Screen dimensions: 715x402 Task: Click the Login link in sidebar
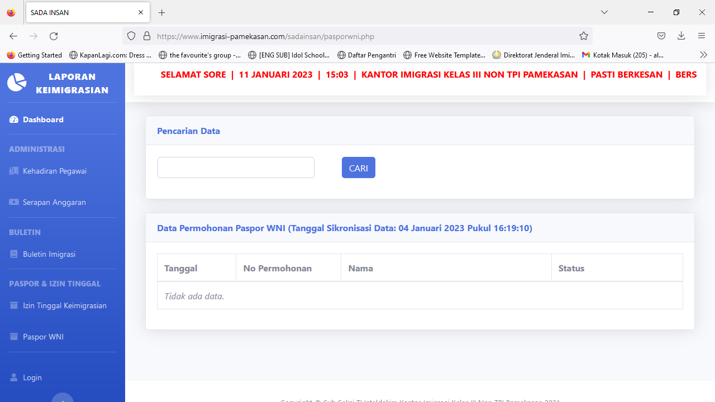[32, 377]
